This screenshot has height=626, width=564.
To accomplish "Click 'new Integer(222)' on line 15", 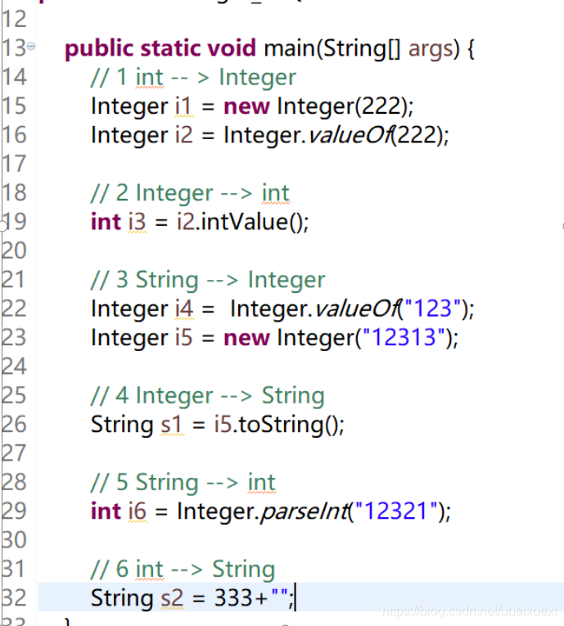I will pos(315,106).
